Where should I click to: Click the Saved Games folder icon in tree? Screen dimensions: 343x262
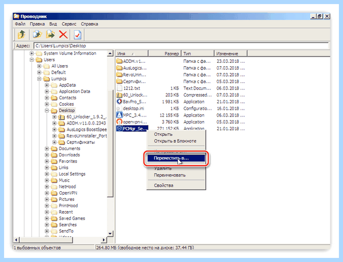[x=54, y=218]
